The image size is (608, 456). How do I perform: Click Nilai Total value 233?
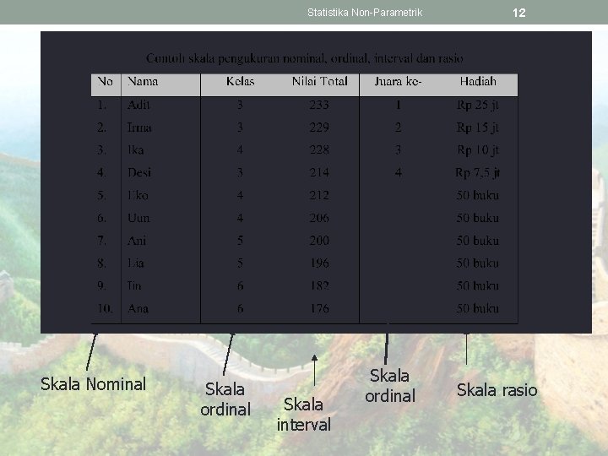[x=319, y=105]
